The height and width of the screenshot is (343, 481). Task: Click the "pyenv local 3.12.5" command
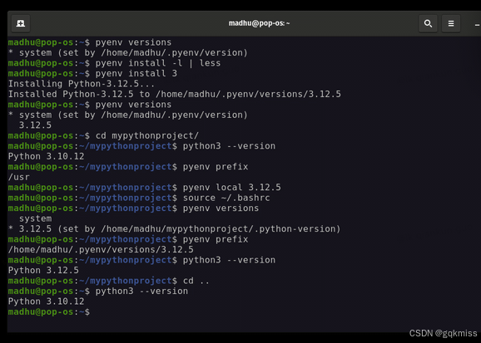click(231, 187)
